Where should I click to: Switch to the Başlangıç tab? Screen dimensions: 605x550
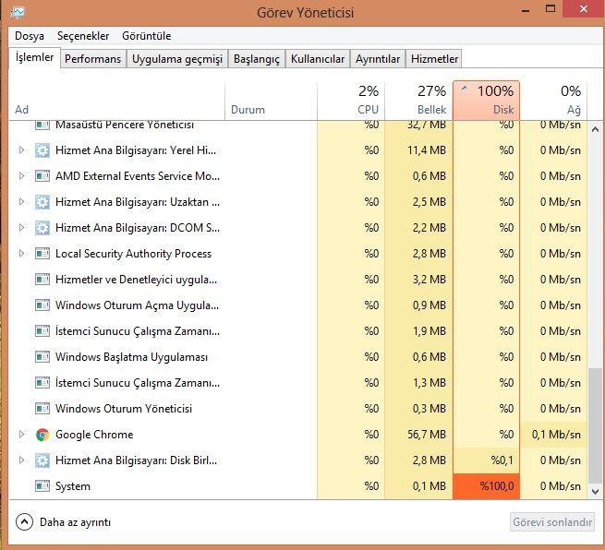[x=257, y=59]
